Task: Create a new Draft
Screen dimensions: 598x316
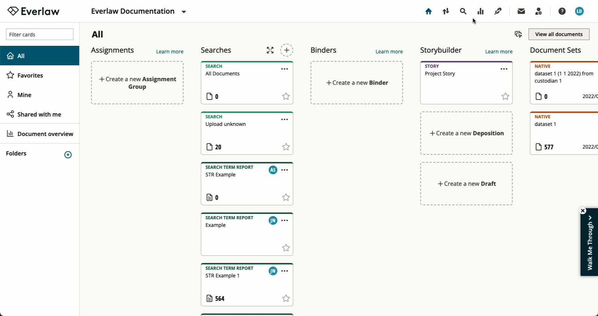Action: (466, 184)
